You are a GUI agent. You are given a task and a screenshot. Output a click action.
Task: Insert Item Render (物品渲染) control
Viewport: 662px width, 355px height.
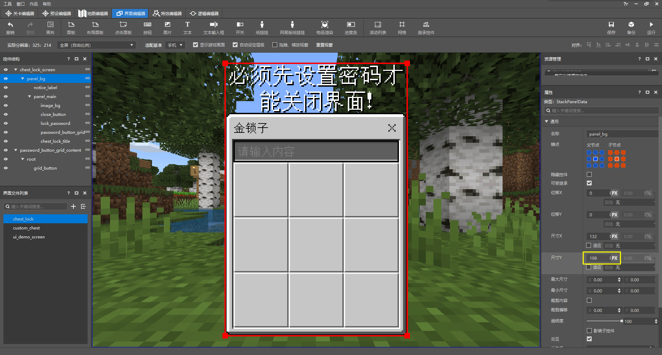tap(325, 28)
